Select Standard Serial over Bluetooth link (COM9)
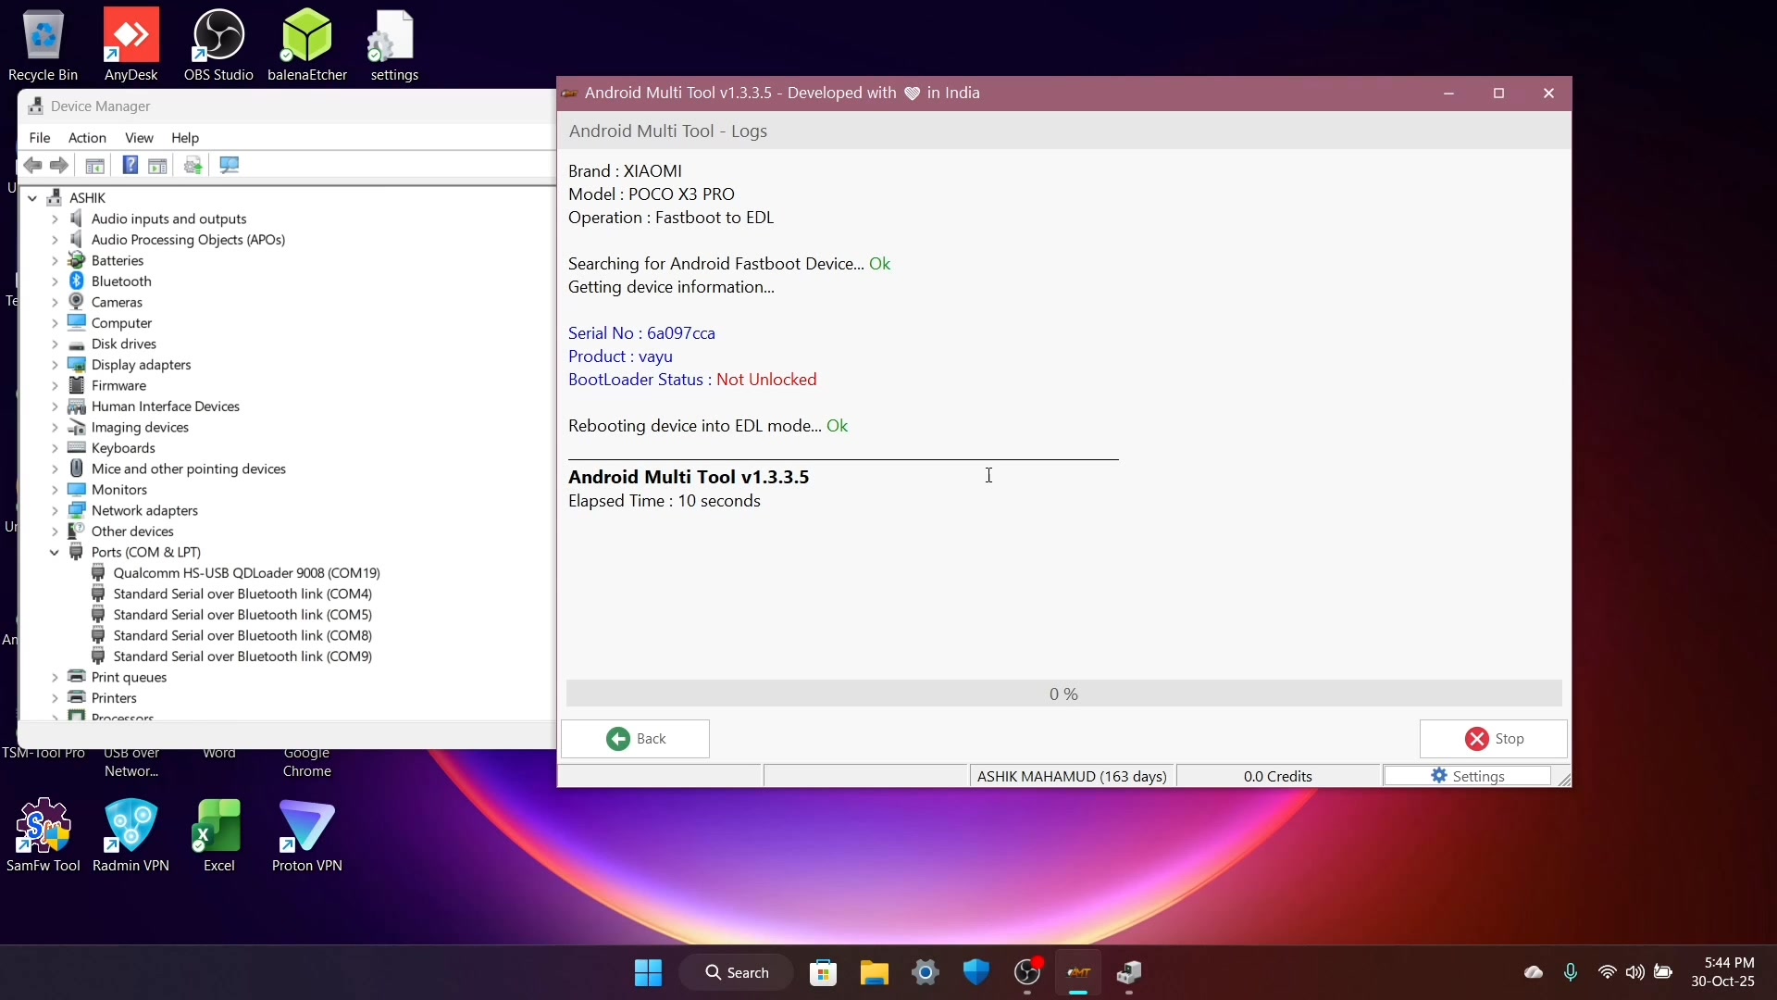Image resolution: width=1777 pixels, height=1000 pixels. click(242, 656)
